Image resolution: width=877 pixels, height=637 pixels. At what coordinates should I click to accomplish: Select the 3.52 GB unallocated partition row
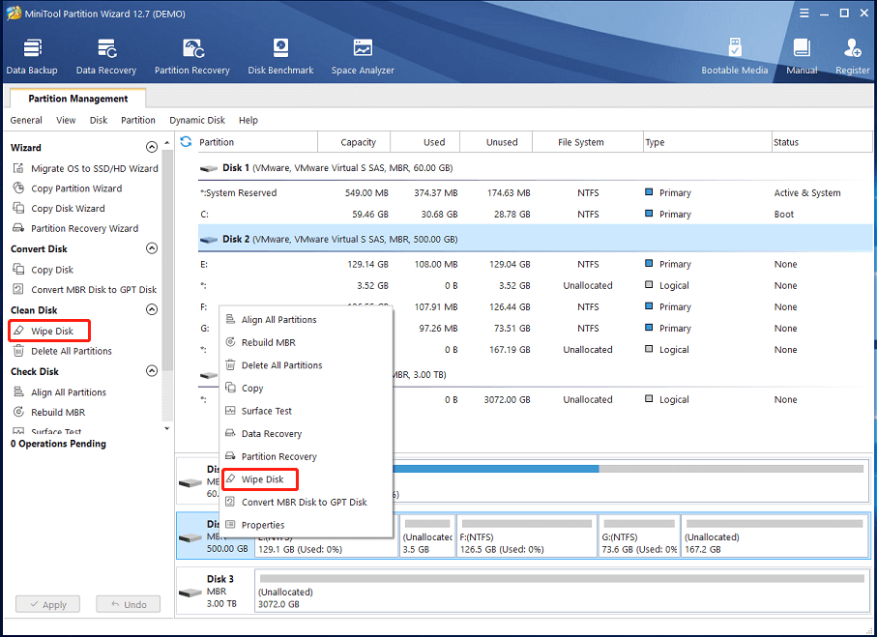pyautogui.click(x=536, y=286)
